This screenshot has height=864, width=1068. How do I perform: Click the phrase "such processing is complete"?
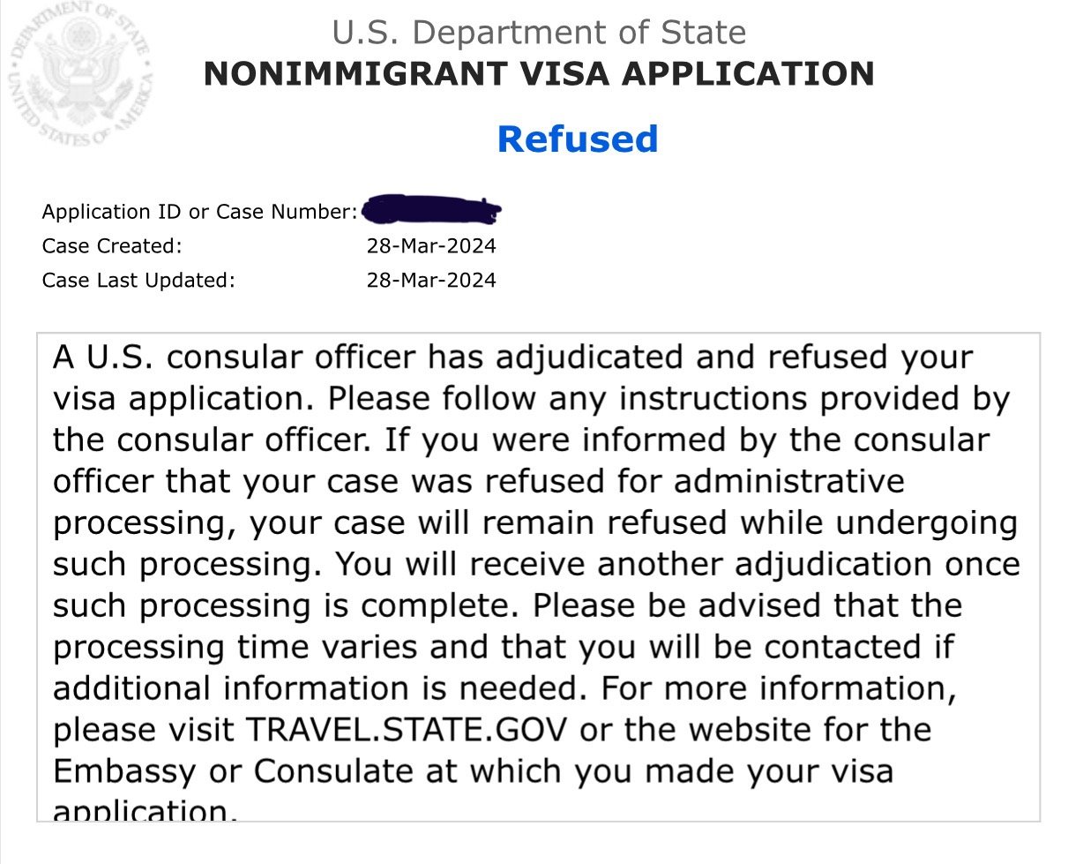(x=287, y=606)
